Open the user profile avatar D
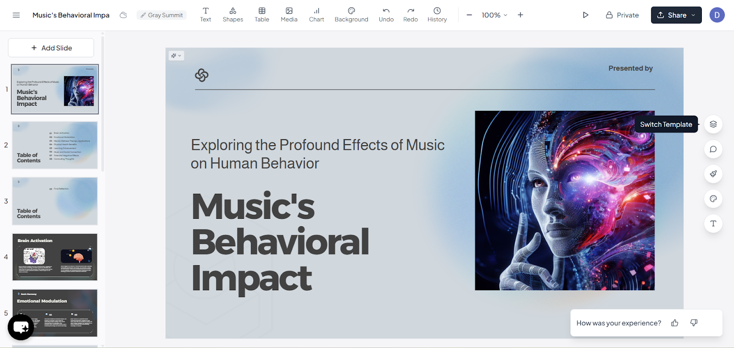Image resolution: width=734 pixels, height=348 pixels. click(x=717, y=15)
